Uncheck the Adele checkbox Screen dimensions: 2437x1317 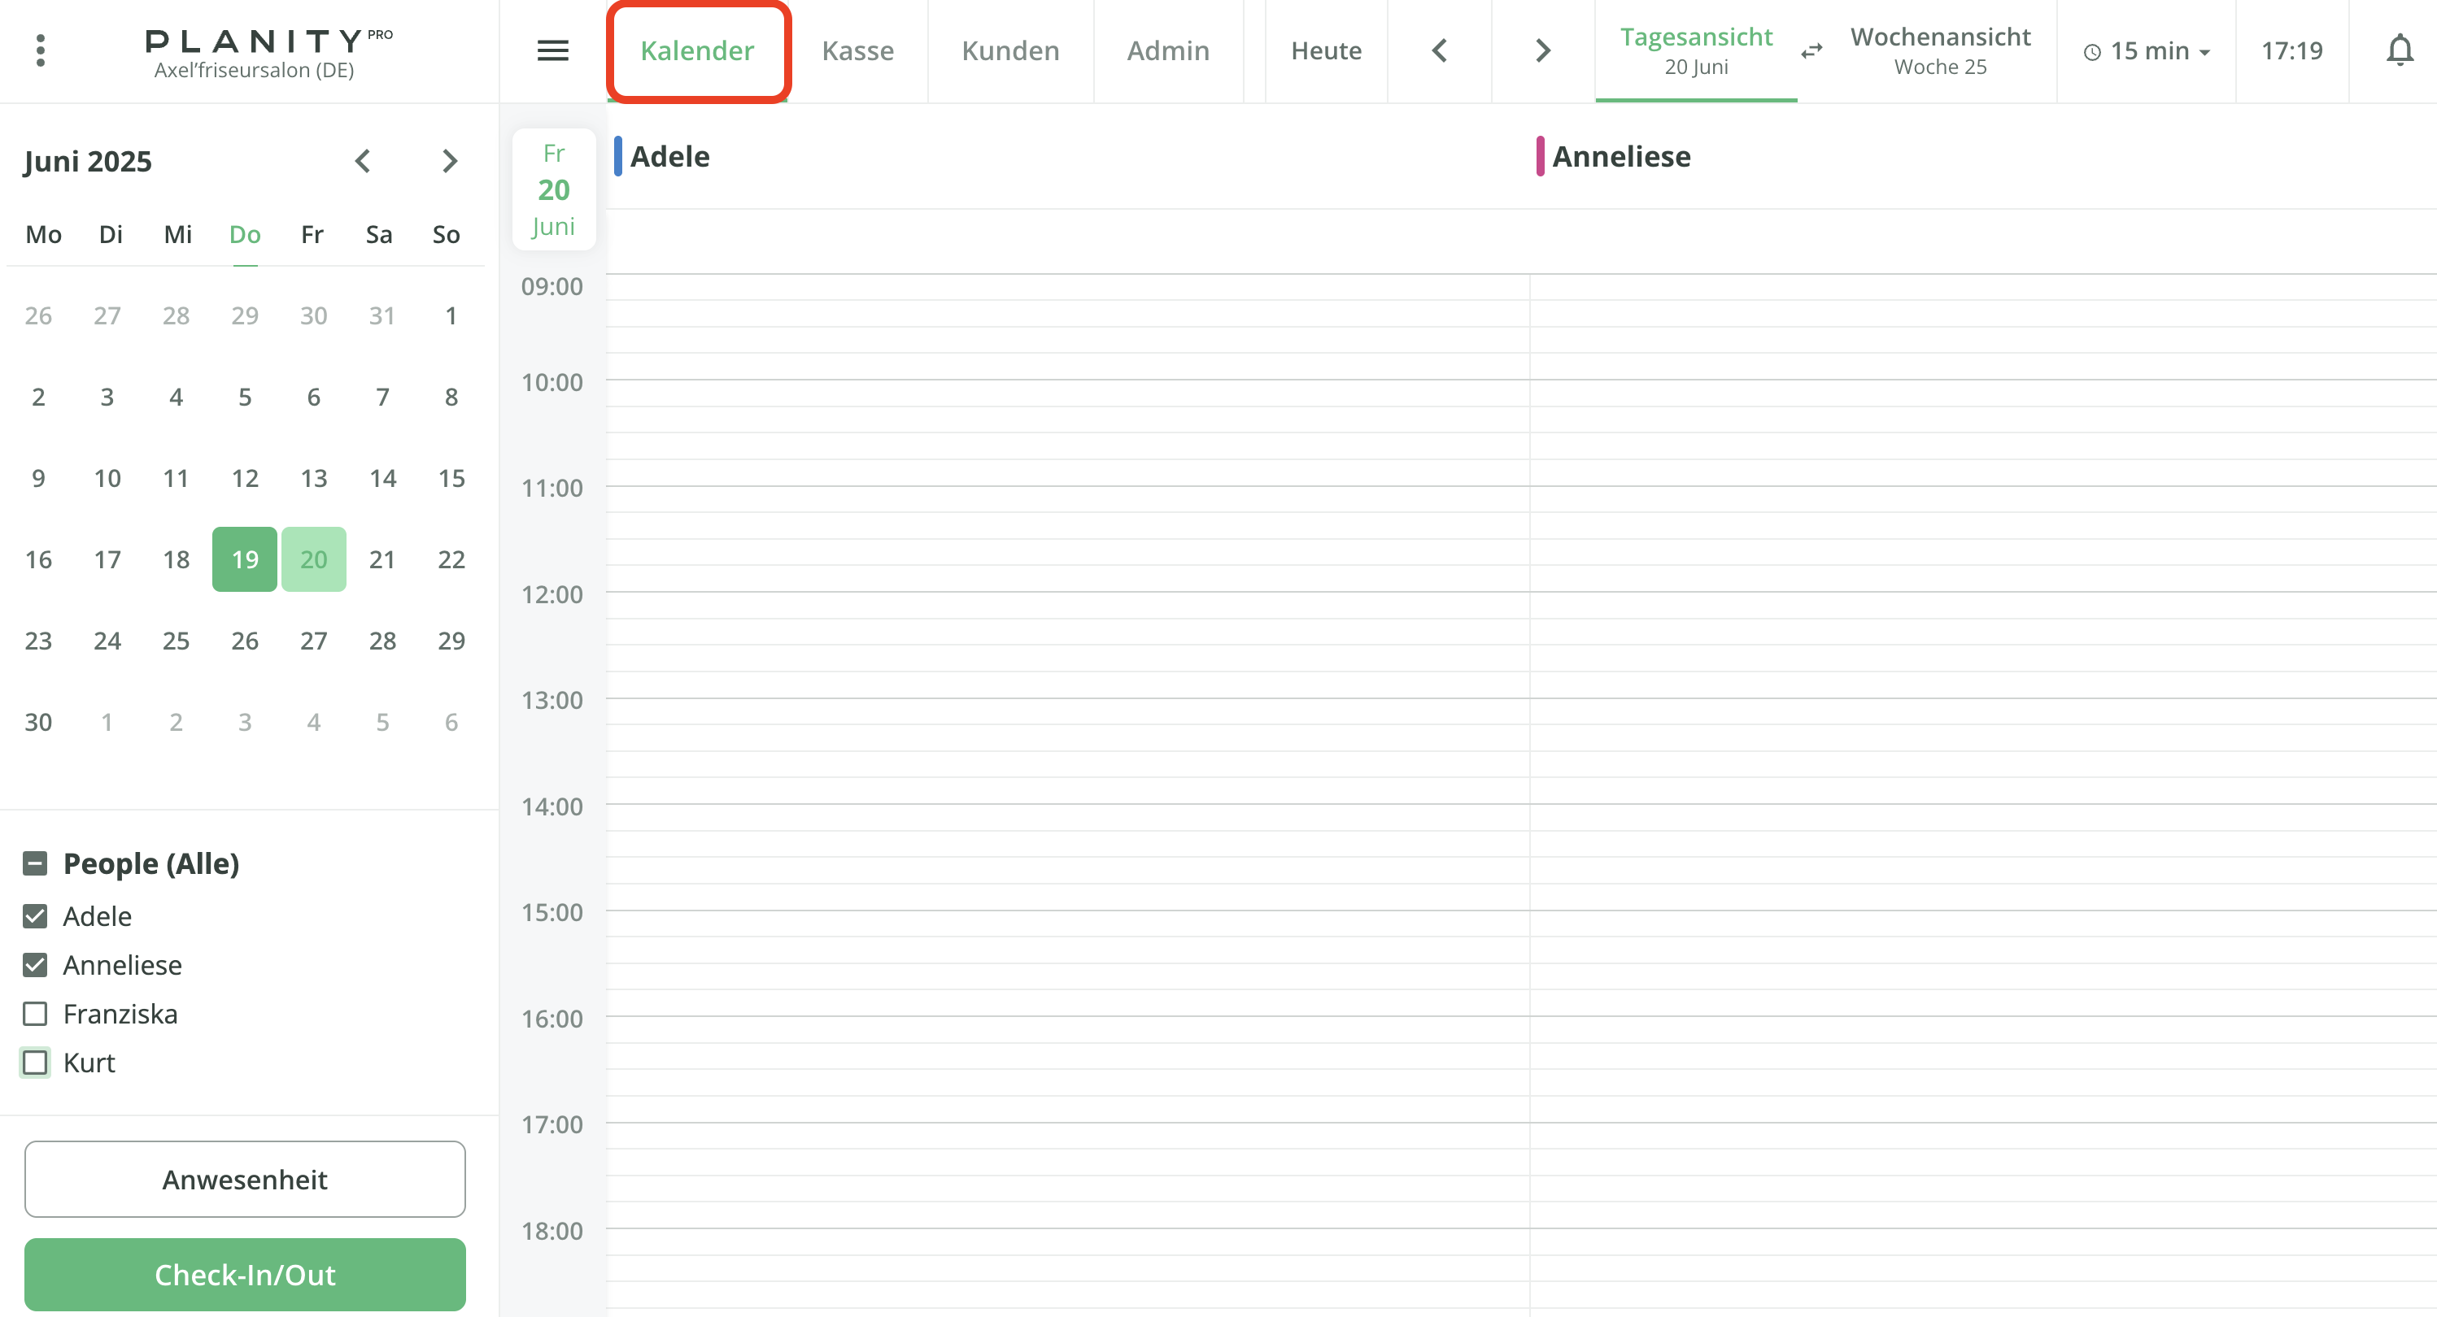[x=35, y=916]
